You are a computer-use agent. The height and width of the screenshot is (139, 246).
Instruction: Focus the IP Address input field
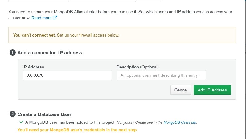[x=67, y=75]
